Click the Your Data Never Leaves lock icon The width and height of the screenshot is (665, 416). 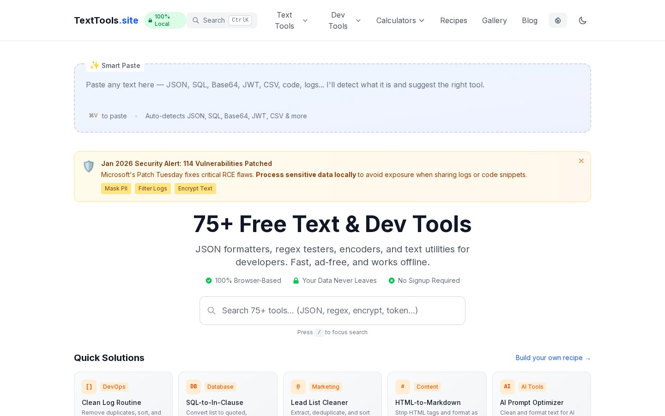click(x=296, y=281)
